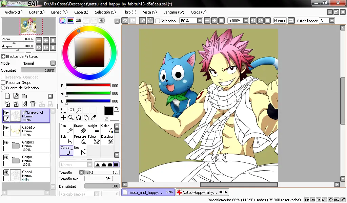The image size is (347, 203).
Task: Open the Capa menu
Action: (x=81, y=12)
